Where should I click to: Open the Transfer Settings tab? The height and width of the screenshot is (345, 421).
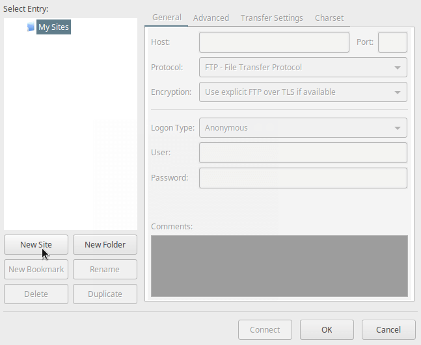271,18
